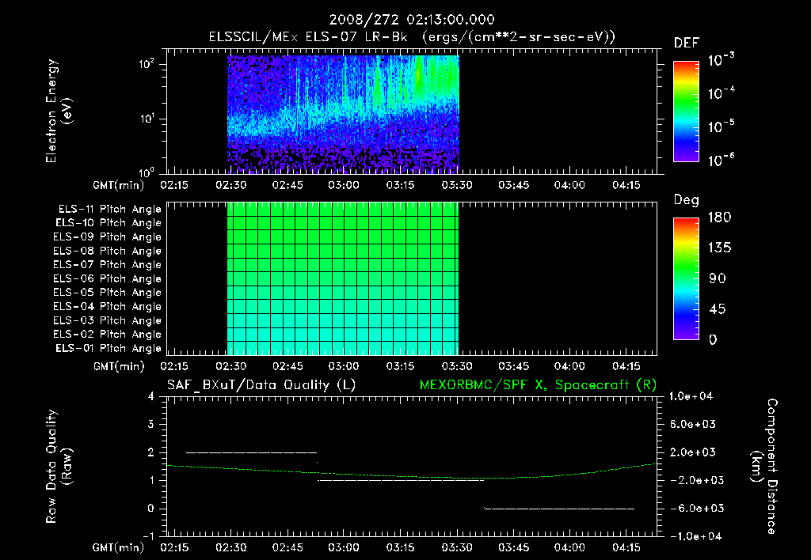
Task: Select the ELS-09 Pitch Angle row label
Action: click(107, 237)
